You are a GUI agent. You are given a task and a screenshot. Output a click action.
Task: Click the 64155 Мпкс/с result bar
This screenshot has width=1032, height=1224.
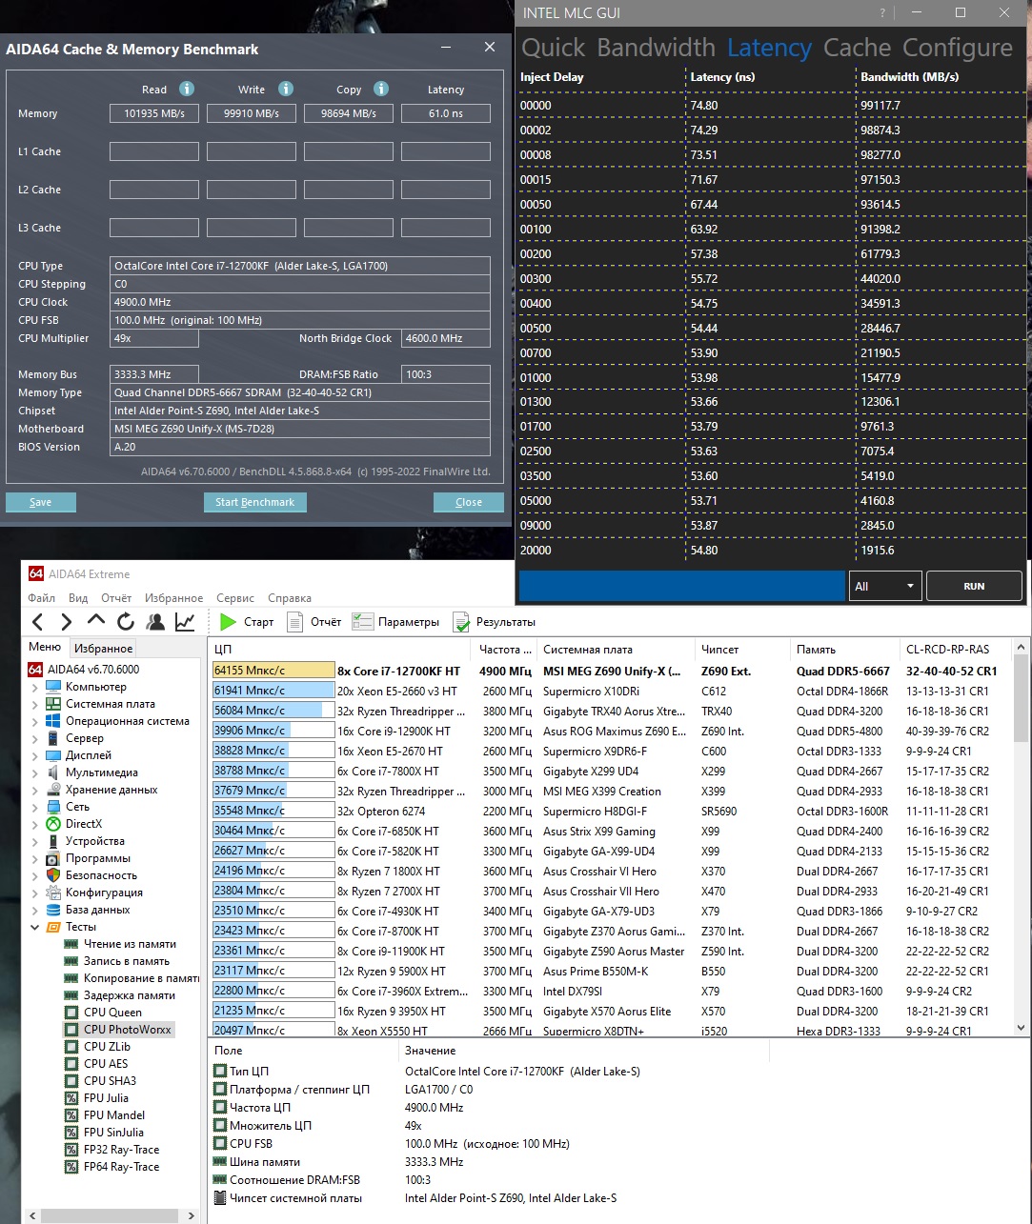coord(273,671)
